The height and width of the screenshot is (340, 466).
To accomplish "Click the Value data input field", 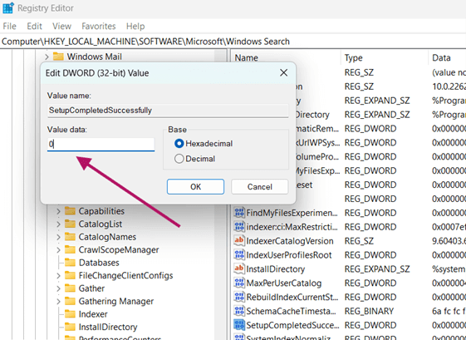I will [101, 145].
